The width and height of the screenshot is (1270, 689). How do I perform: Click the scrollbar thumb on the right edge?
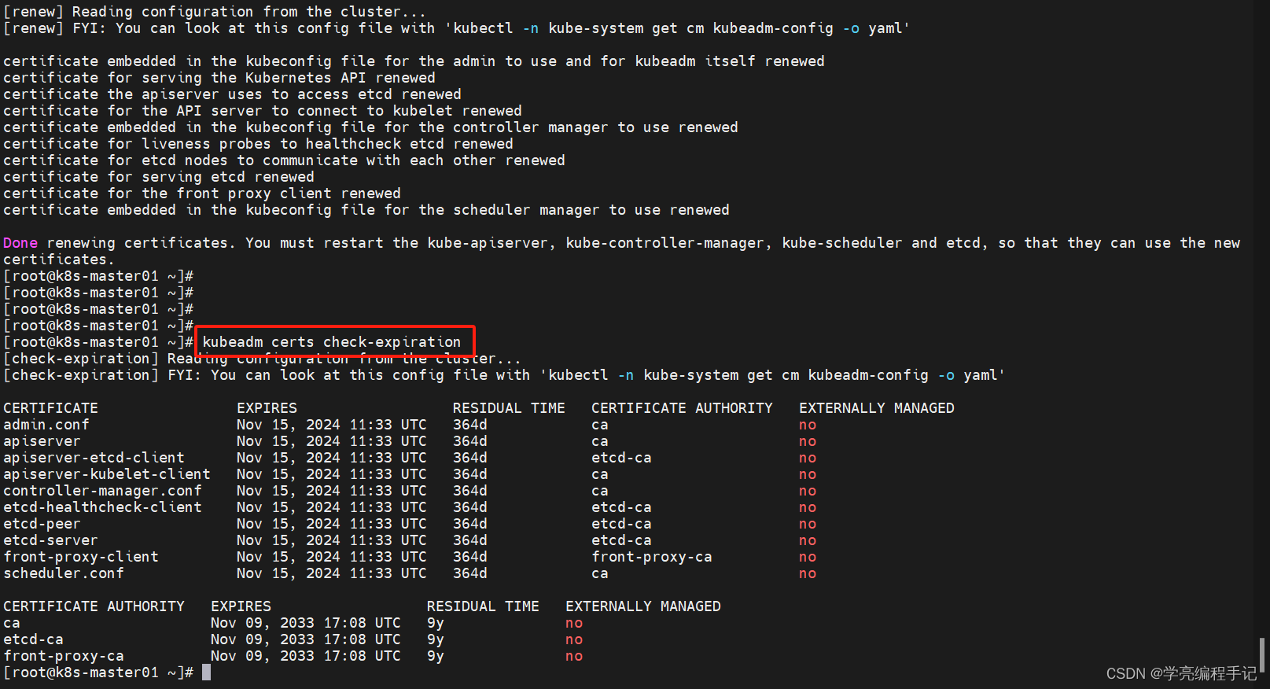point(1262,654)
